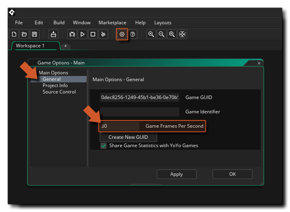290x212 pixels.
Task: Open the Window menu
Action: [81, 23]
